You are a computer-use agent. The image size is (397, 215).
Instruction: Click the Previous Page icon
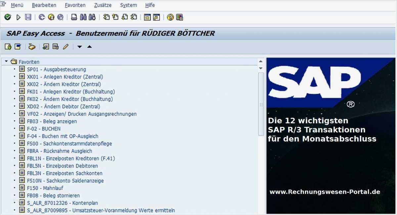click(x=115, y=17)
